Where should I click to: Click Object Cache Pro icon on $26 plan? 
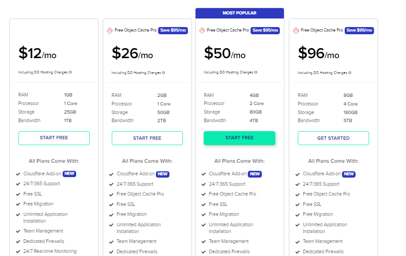(x=110, y=31)
